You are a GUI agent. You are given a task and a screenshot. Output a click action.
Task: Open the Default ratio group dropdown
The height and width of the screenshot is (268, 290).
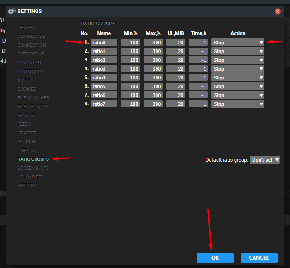tap(265, 160)
